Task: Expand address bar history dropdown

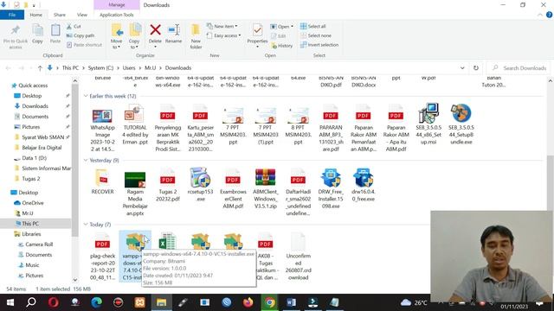Action: click(462, 68)
